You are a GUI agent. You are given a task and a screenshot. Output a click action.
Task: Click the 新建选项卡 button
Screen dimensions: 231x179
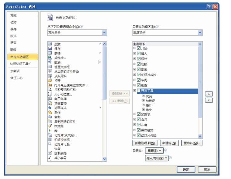[145, 143]
